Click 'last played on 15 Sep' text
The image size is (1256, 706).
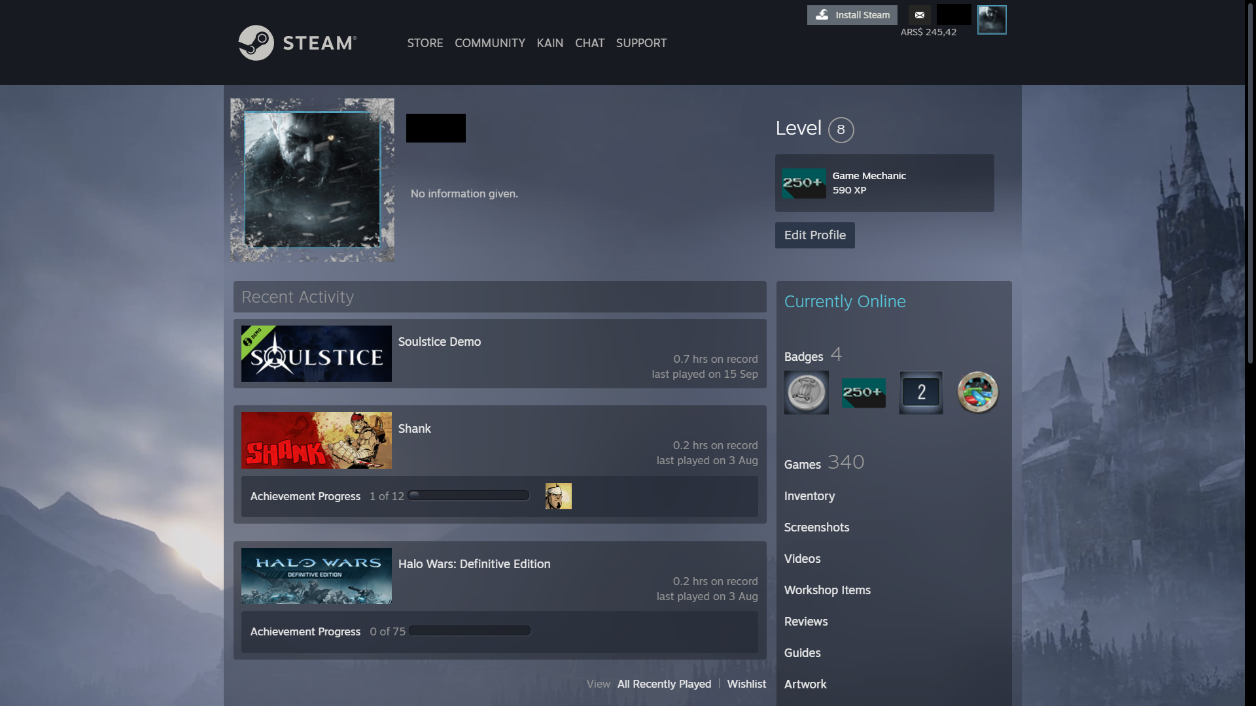click(x=705, y=374)
